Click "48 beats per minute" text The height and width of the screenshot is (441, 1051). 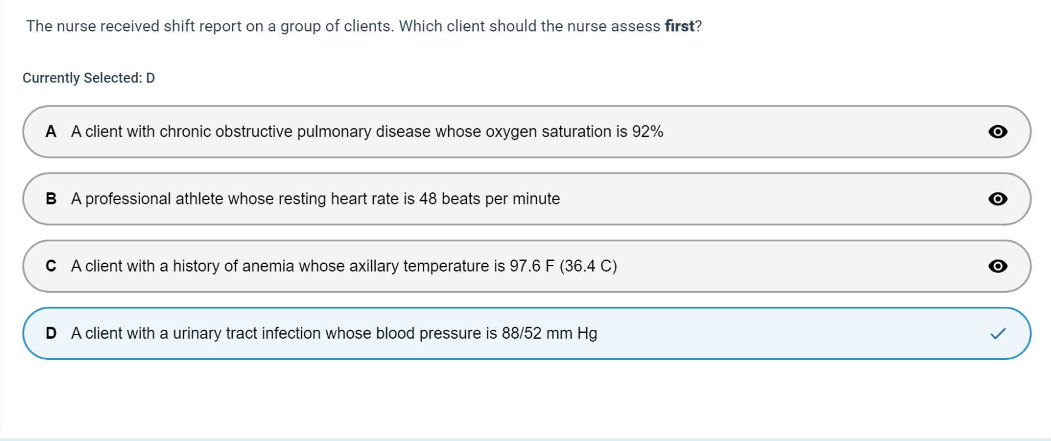pos(489,199)
